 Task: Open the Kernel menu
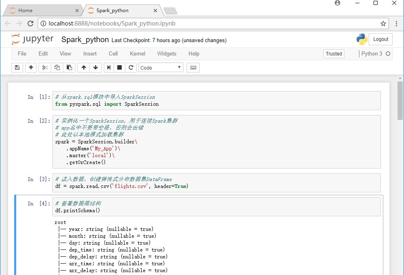click(x=138, y=53)
